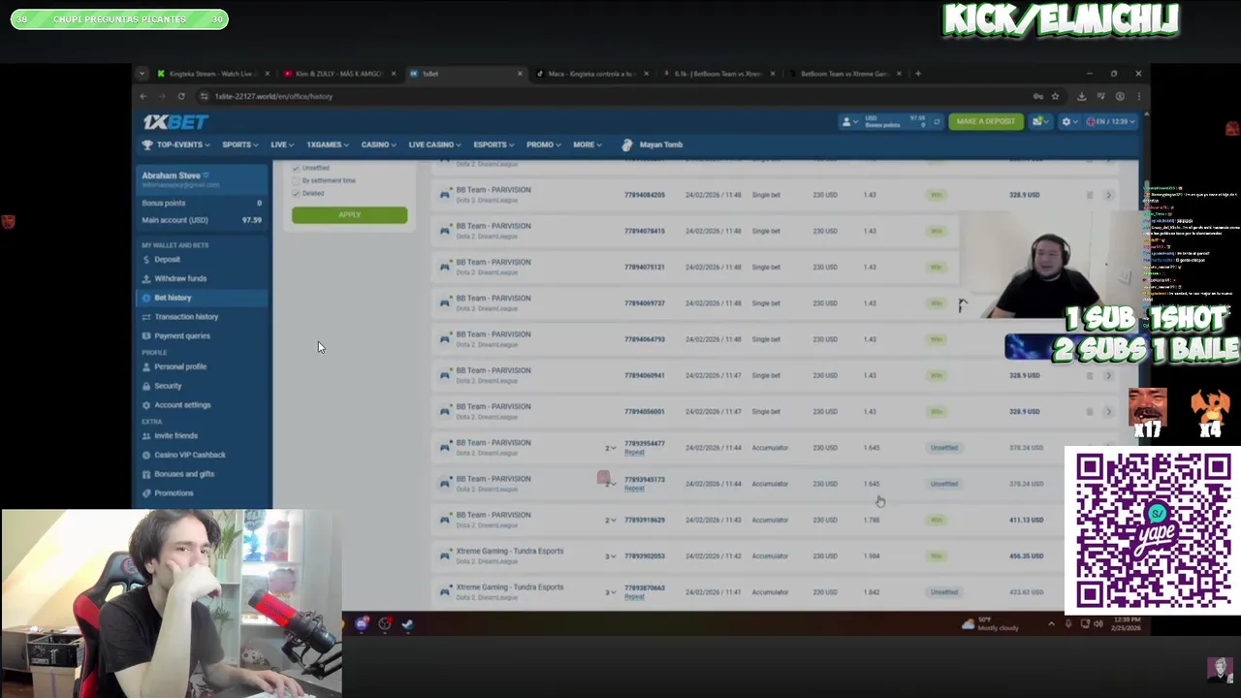Click the Abraham Steve account name
Image resolution: width=1241 pixels, height=698 pixels.
point(171,175)
